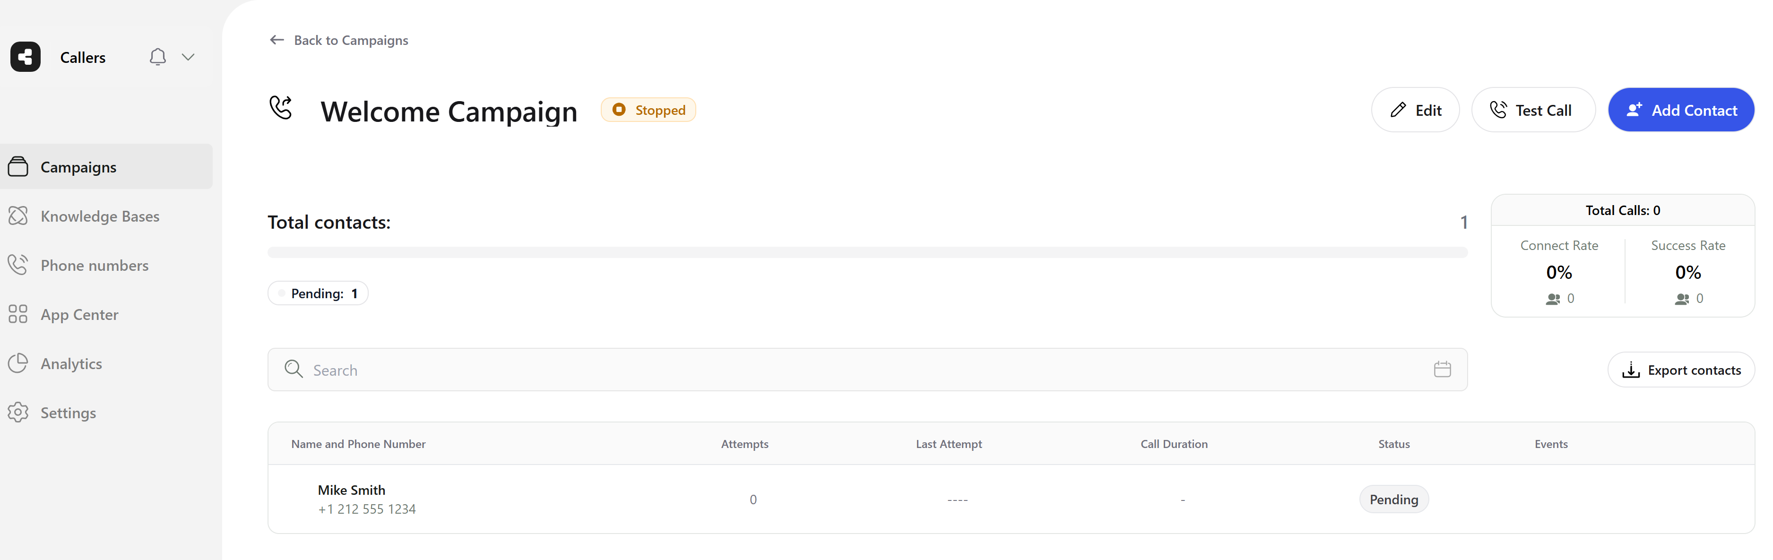
Task: Open the calendar date filter icon
Action: click(x=1442, y=370)
